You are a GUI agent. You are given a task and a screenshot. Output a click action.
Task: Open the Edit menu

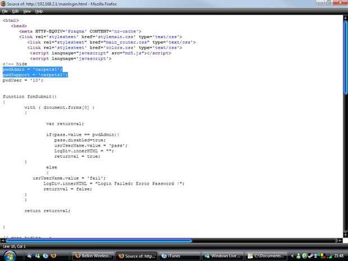[15, 11]
